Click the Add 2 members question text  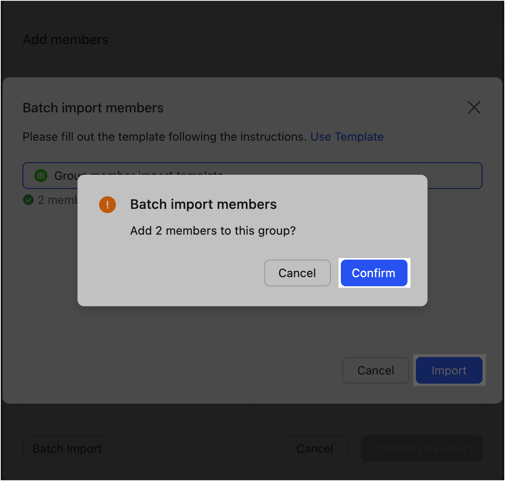(x=212, y=231)
